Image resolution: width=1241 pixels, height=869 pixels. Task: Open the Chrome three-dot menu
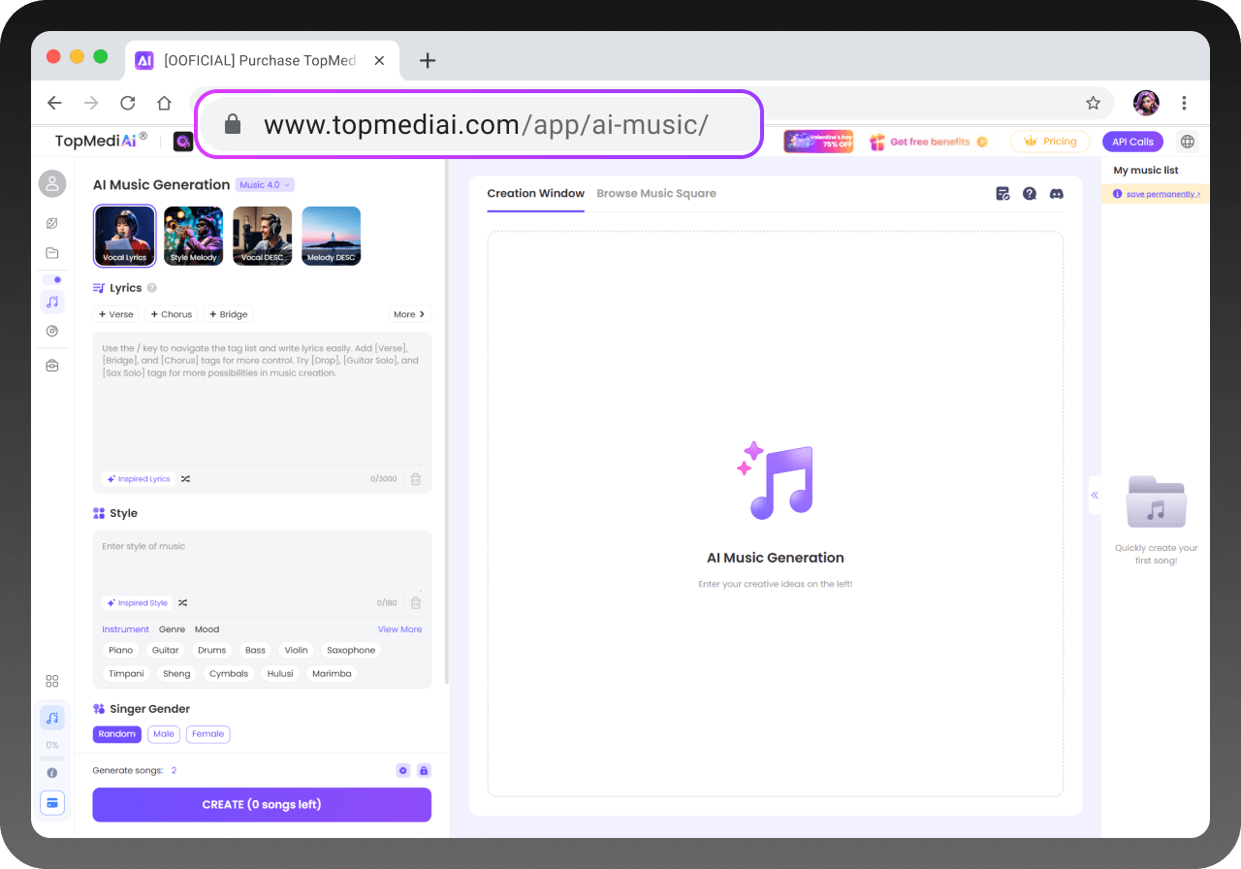(1184, 103)
